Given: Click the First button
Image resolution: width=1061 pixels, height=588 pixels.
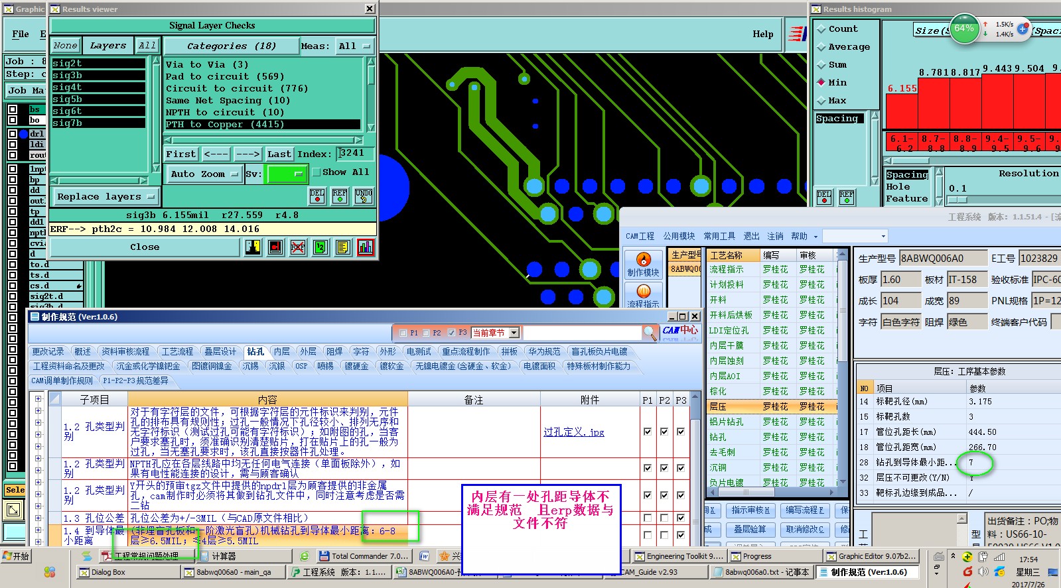Looking at the screenshot, I should 181,154.
